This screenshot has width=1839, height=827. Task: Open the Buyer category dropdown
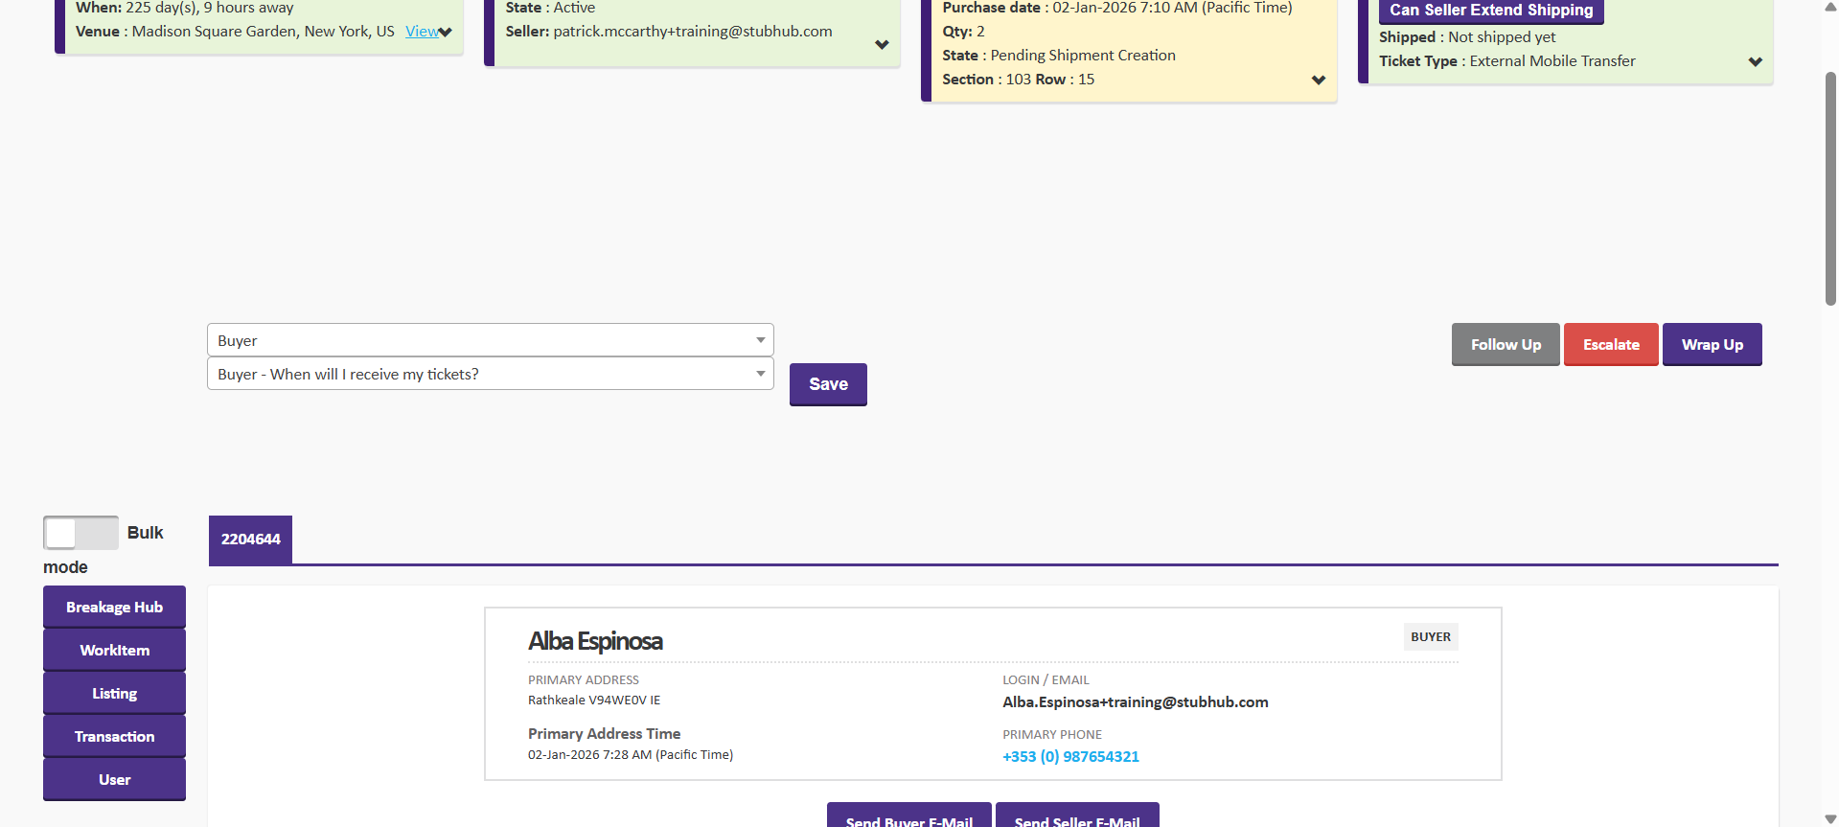click(490, 340)
